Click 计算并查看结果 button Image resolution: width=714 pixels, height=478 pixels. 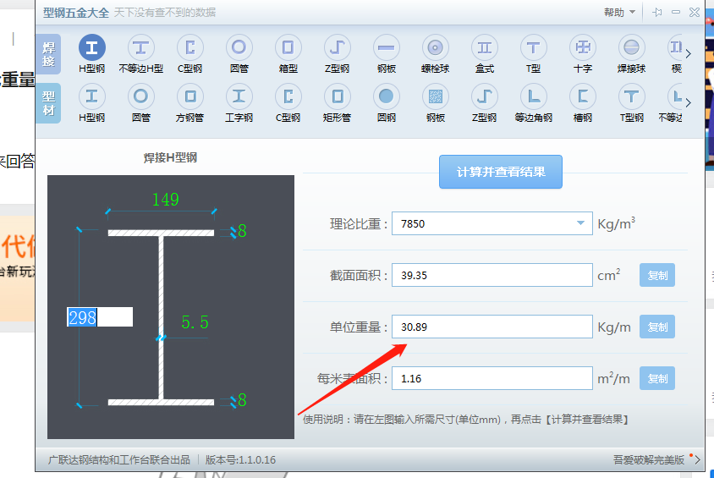click(501, 172)
